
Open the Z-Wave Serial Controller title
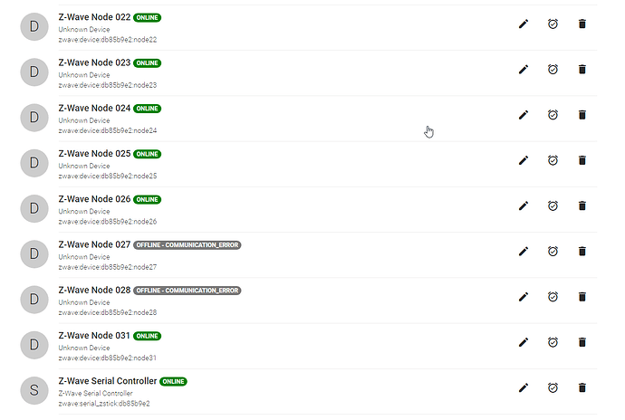pyautogui.click(x=108, y=380)
